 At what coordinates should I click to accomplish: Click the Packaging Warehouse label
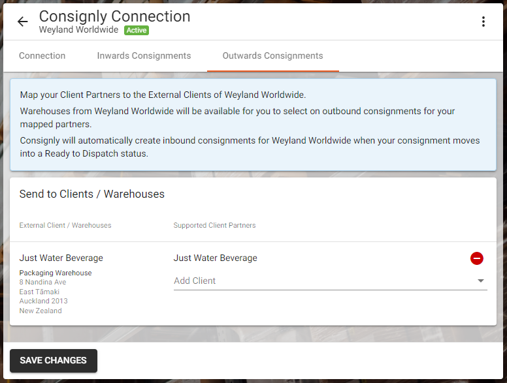pyautogui.click(x=56, y=273)
